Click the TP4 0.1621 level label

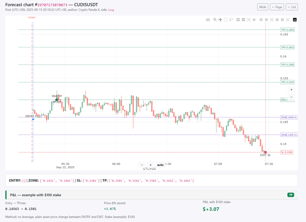point(287,47)
